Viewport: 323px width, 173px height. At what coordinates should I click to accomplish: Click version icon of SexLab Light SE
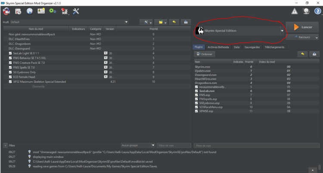click(106, 53)
